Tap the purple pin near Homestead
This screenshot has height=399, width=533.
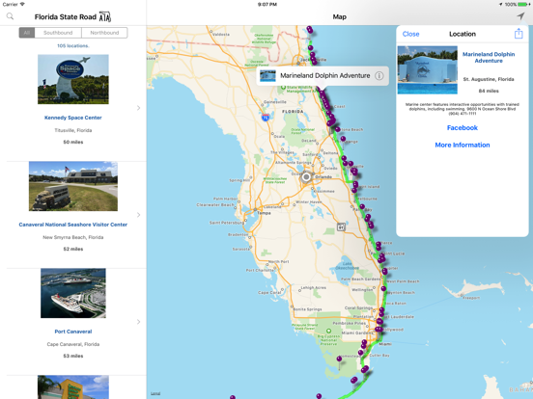(x=339, y=359)
